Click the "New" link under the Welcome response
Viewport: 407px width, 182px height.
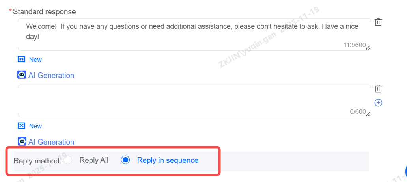click(35, 59)
